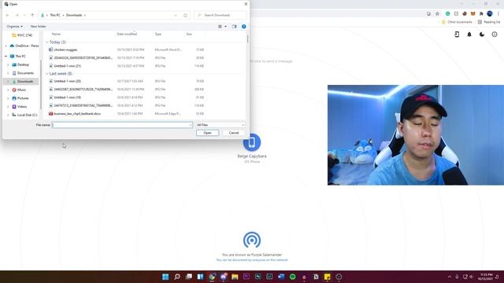Click the File name input field
The height and width of the screenshot is (283, 504).
pos(122,125)
